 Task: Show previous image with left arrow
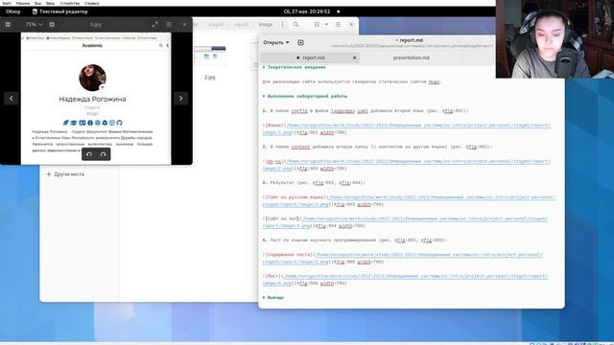(x=11, y=98)
